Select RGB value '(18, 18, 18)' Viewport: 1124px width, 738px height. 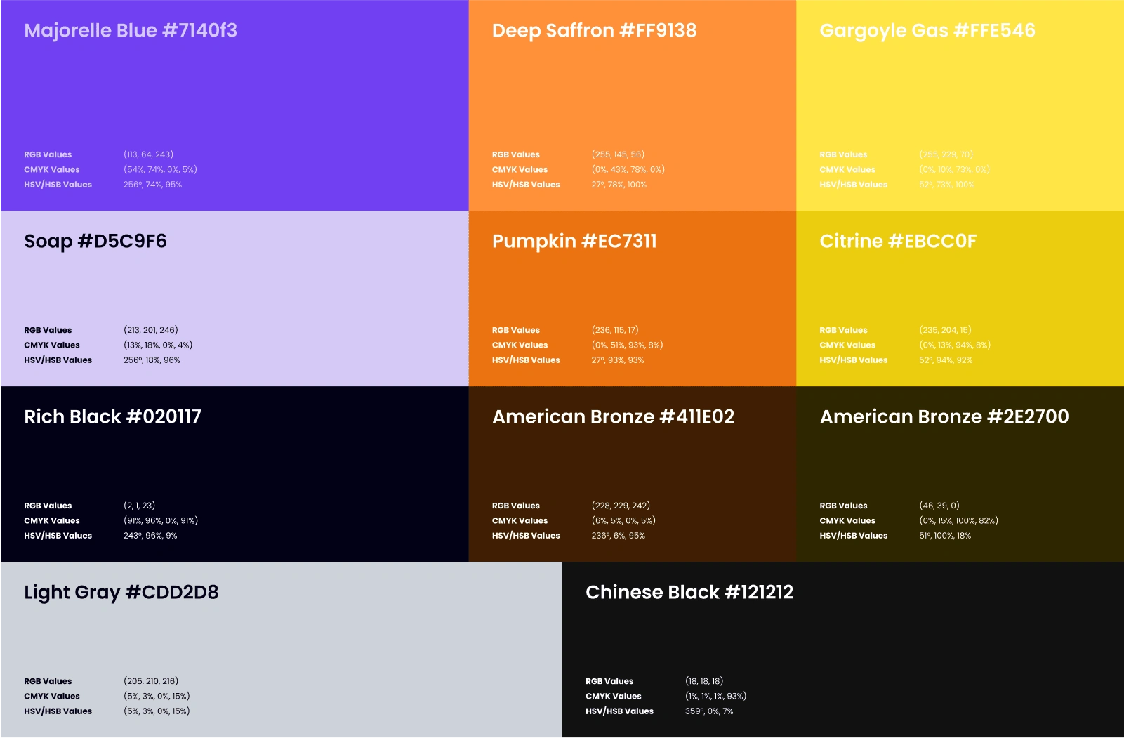pyautogui.click(x=704, y=681)
